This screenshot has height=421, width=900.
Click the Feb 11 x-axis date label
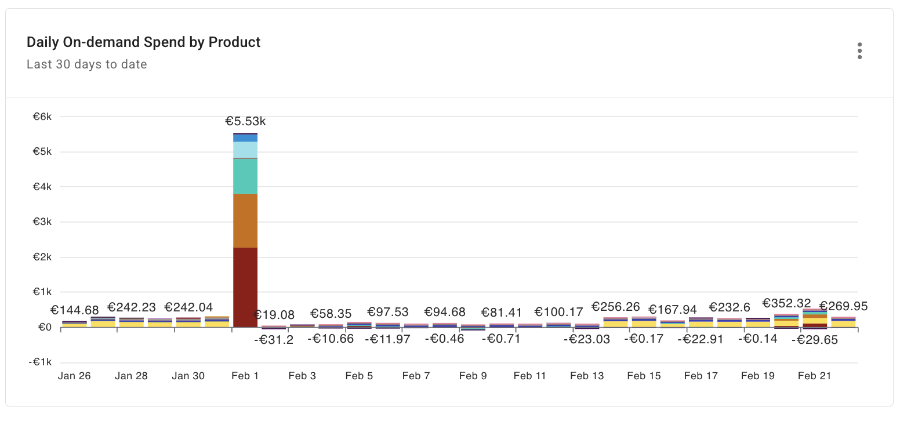click(x=529, y=375)
